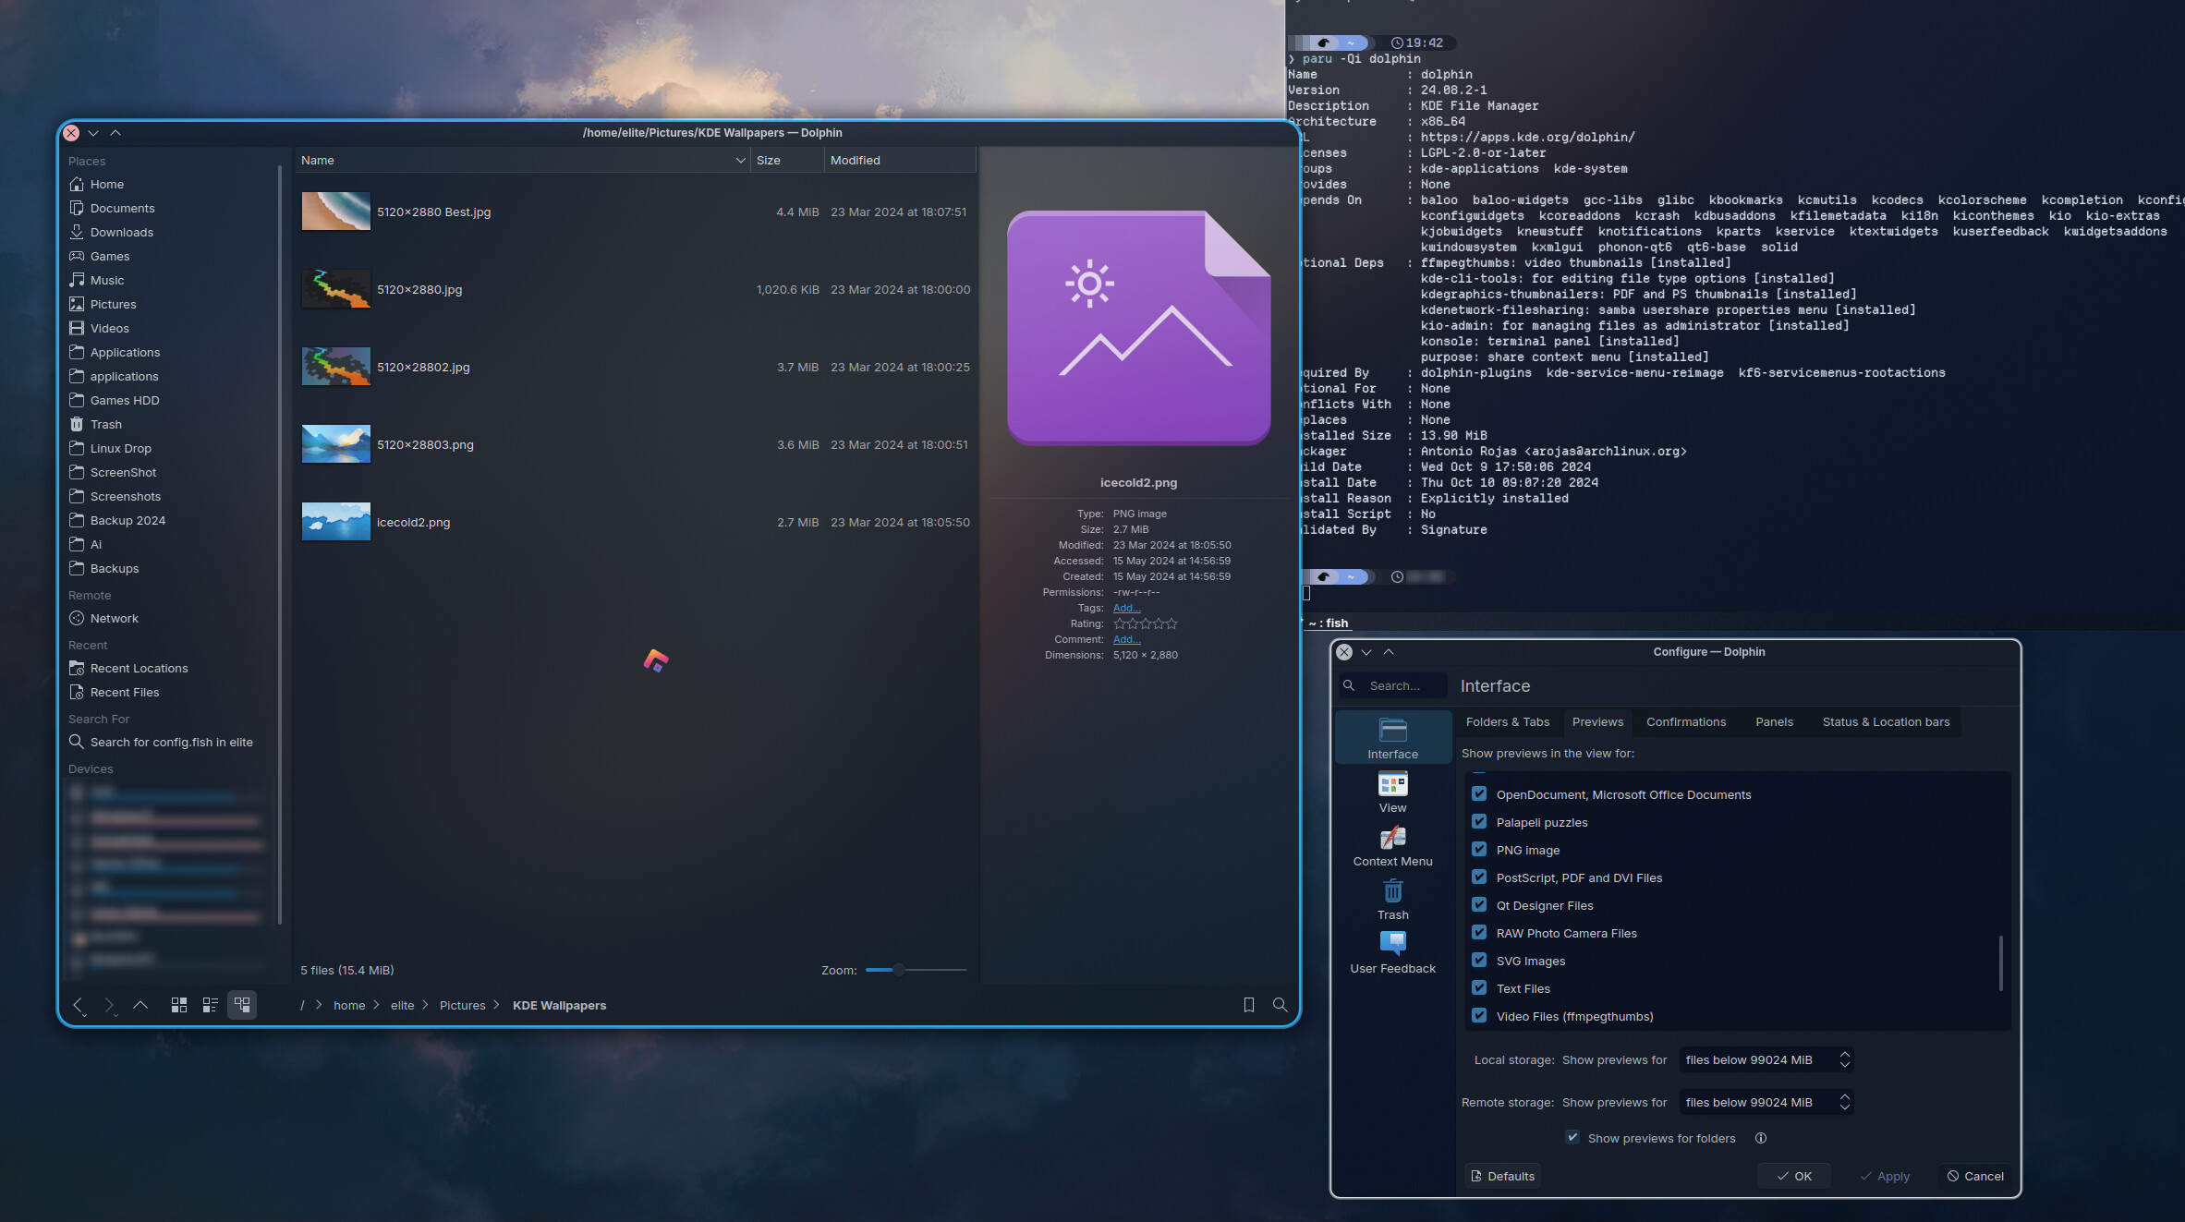Toggle Show previews for folders checkbox

pyautogui.click(x=1572, y=1138)
